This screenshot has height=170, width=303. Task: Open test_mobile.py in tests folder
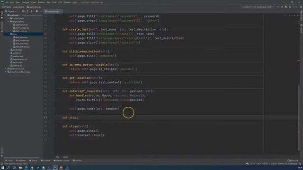pos(21,43)
